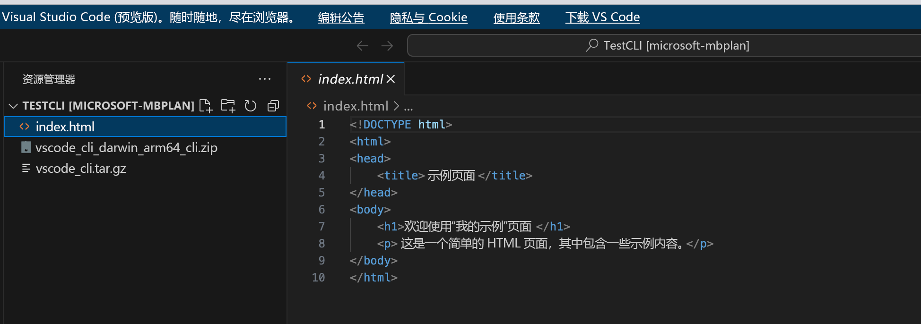Open the 使用条款 link

click(516, 17)
